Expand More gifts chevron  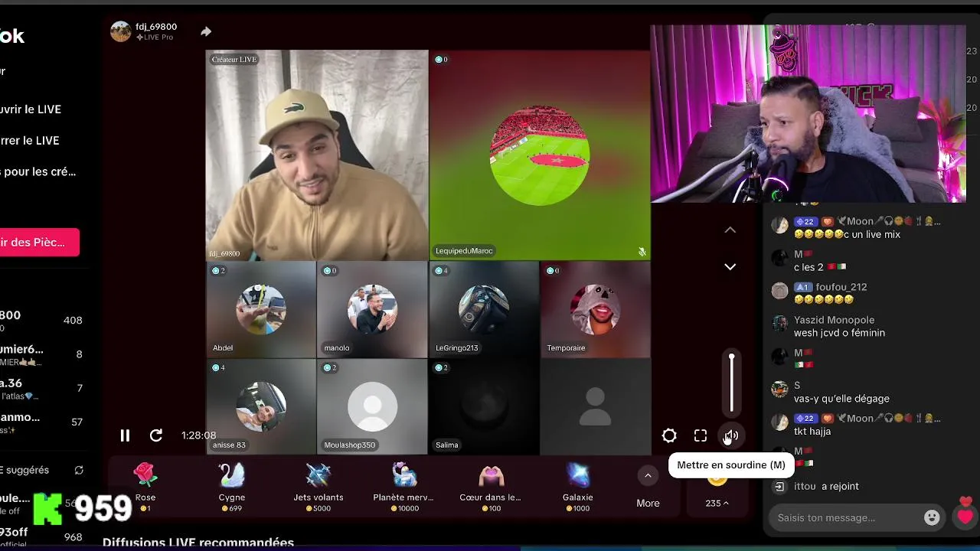pyautogui.click(x=648, y=476)
